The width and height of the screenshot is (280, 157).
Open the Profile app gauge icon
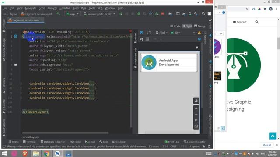point(150,14)
